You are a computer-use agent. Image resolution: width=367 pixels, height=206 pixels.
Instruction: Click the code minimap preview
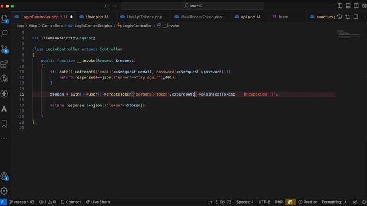click(349, 34)
